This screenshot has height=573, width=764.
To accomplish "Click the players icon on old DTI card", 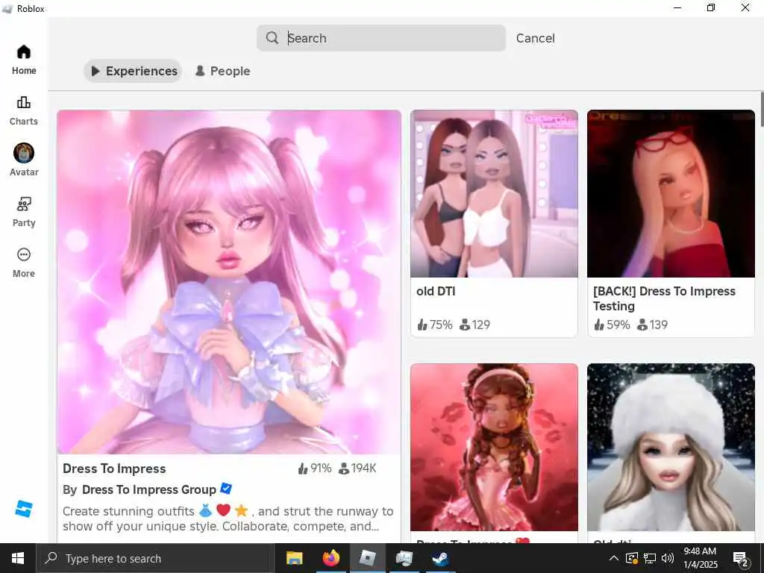I will coord(465,325).
